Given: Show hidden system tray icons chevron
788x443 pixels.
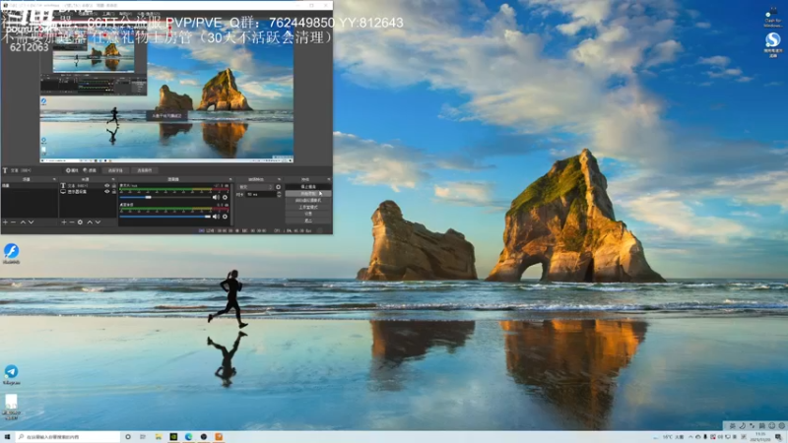Looking at the screenshot, I should click(x=690, y=437).
